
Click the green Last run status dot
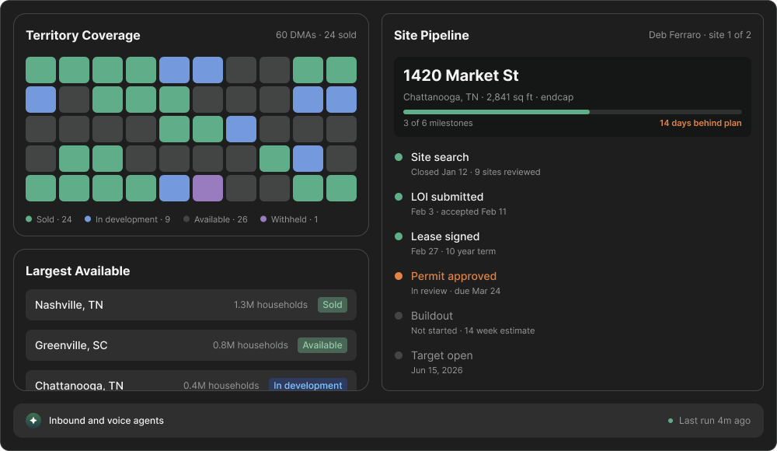[x=671, y=421]
